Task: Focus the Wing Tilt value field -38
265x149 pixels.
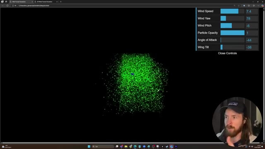Action: pyautogui.click(x=252, y=47)
